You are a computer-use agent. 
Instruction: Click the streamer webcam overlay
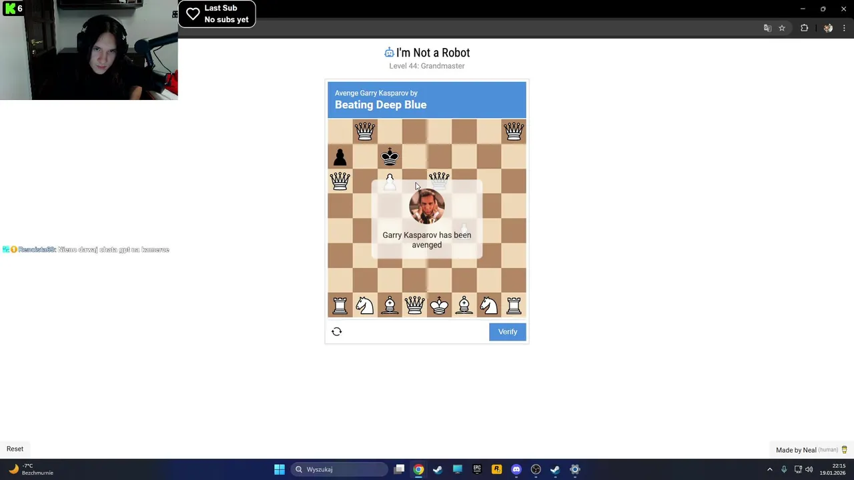click(89, 50)
